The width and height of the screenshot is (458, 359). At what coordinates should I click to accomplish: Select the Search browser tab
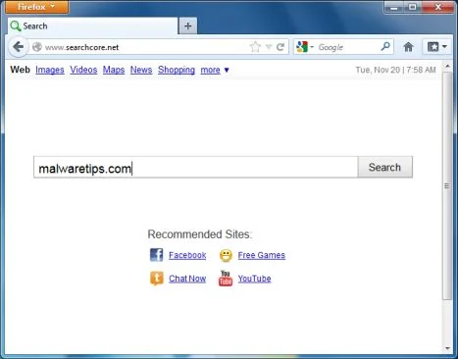click(93, 26)
